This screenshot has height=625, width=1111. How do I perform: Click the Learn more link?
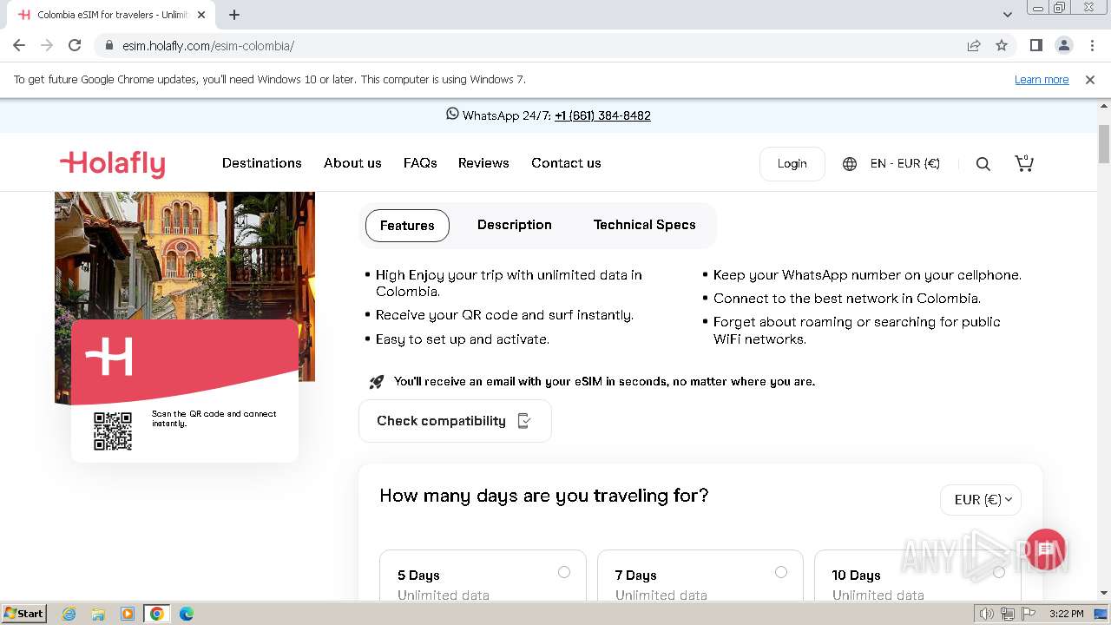(x=1042, y=80)
